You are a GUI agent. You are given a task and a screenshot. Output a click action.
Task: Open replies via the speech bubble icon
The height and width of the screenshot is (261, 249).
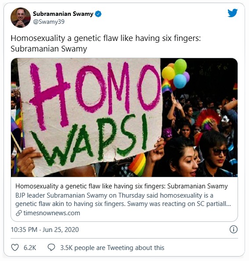(x=51, y=247)
